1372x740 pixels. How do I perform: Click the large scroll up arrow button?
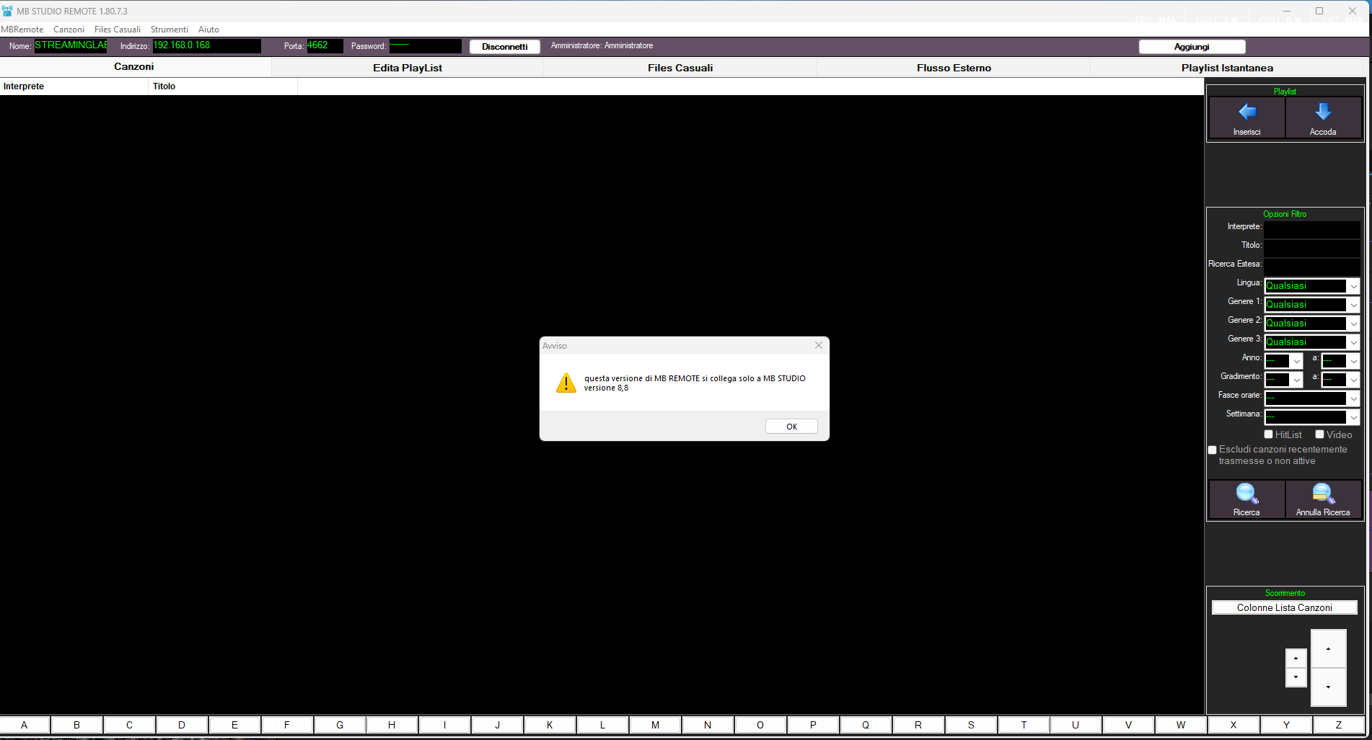(x=1328, y=648)
